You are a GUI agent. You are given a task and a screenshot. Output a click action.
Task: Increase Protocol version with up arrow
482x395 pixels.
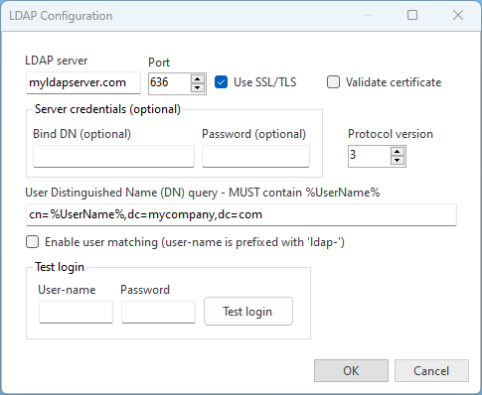coord(398,152)
